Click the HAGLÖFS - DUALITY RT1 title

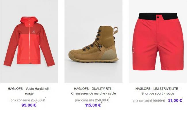click(x=93, y=91)
